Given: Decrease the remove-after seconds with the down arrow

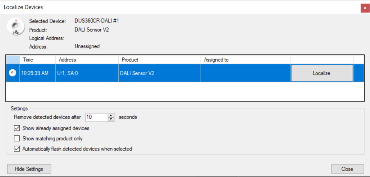Looking at the screenshot, I should [111, 119].
